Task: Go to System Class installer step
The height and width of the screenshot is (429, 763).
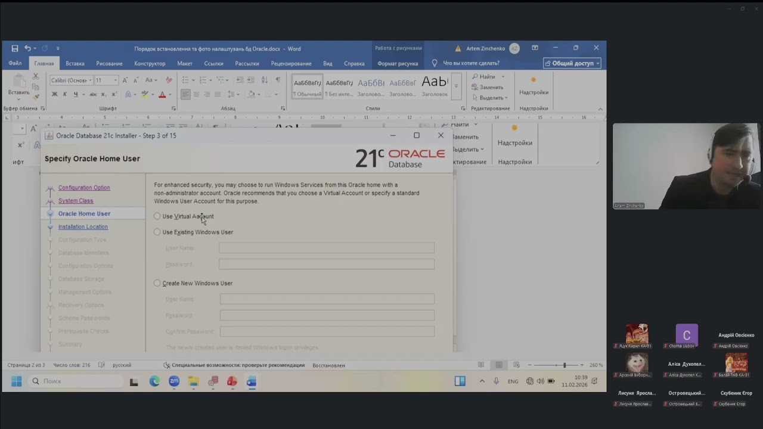Action: click(76, 201)
